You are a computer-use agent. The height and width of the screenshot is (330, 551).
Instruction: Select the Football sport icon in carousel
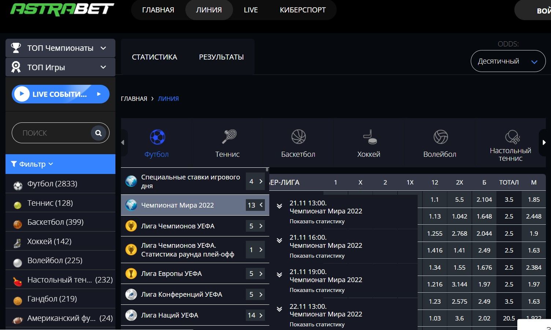pyautogui.click(x=158, y=137)
